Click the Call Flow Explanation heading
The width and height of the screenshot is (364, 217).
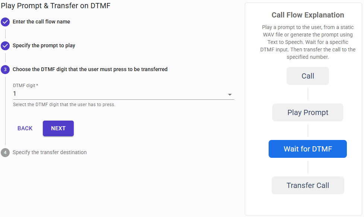tap(308, 15)
